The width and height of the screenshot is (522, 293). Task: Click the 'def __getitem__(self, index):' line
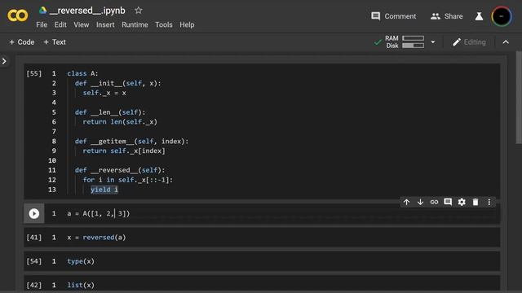[x=131, y=141]
